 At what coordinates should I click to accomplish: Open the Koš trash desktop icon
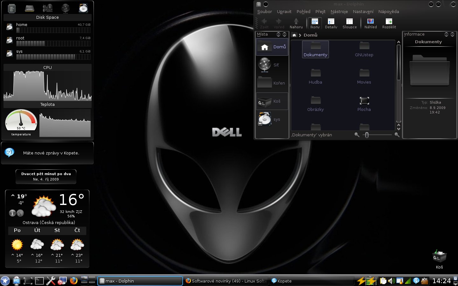[440, 259]
